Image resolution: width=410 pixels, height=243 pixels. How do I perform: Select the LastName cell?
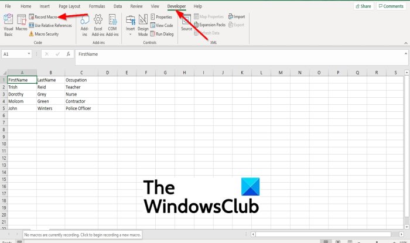click(x=51, y=80)
